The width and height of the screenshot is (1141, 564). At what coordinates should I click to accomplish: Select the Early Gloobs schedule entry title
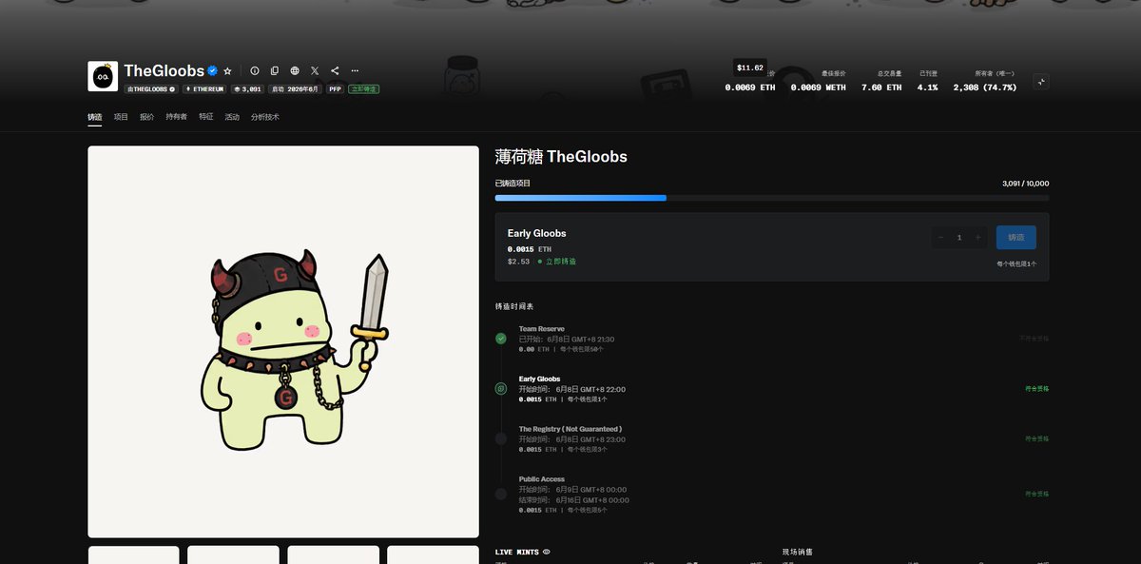click(540, 379)
